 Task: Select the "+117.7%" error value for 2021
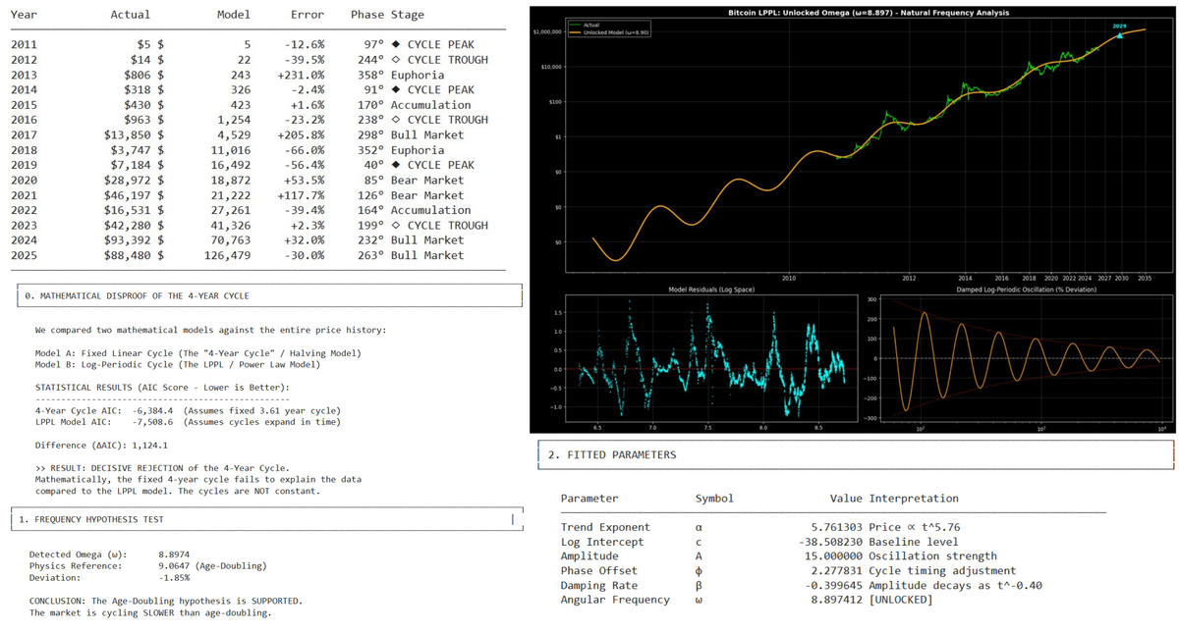point(302,195)
